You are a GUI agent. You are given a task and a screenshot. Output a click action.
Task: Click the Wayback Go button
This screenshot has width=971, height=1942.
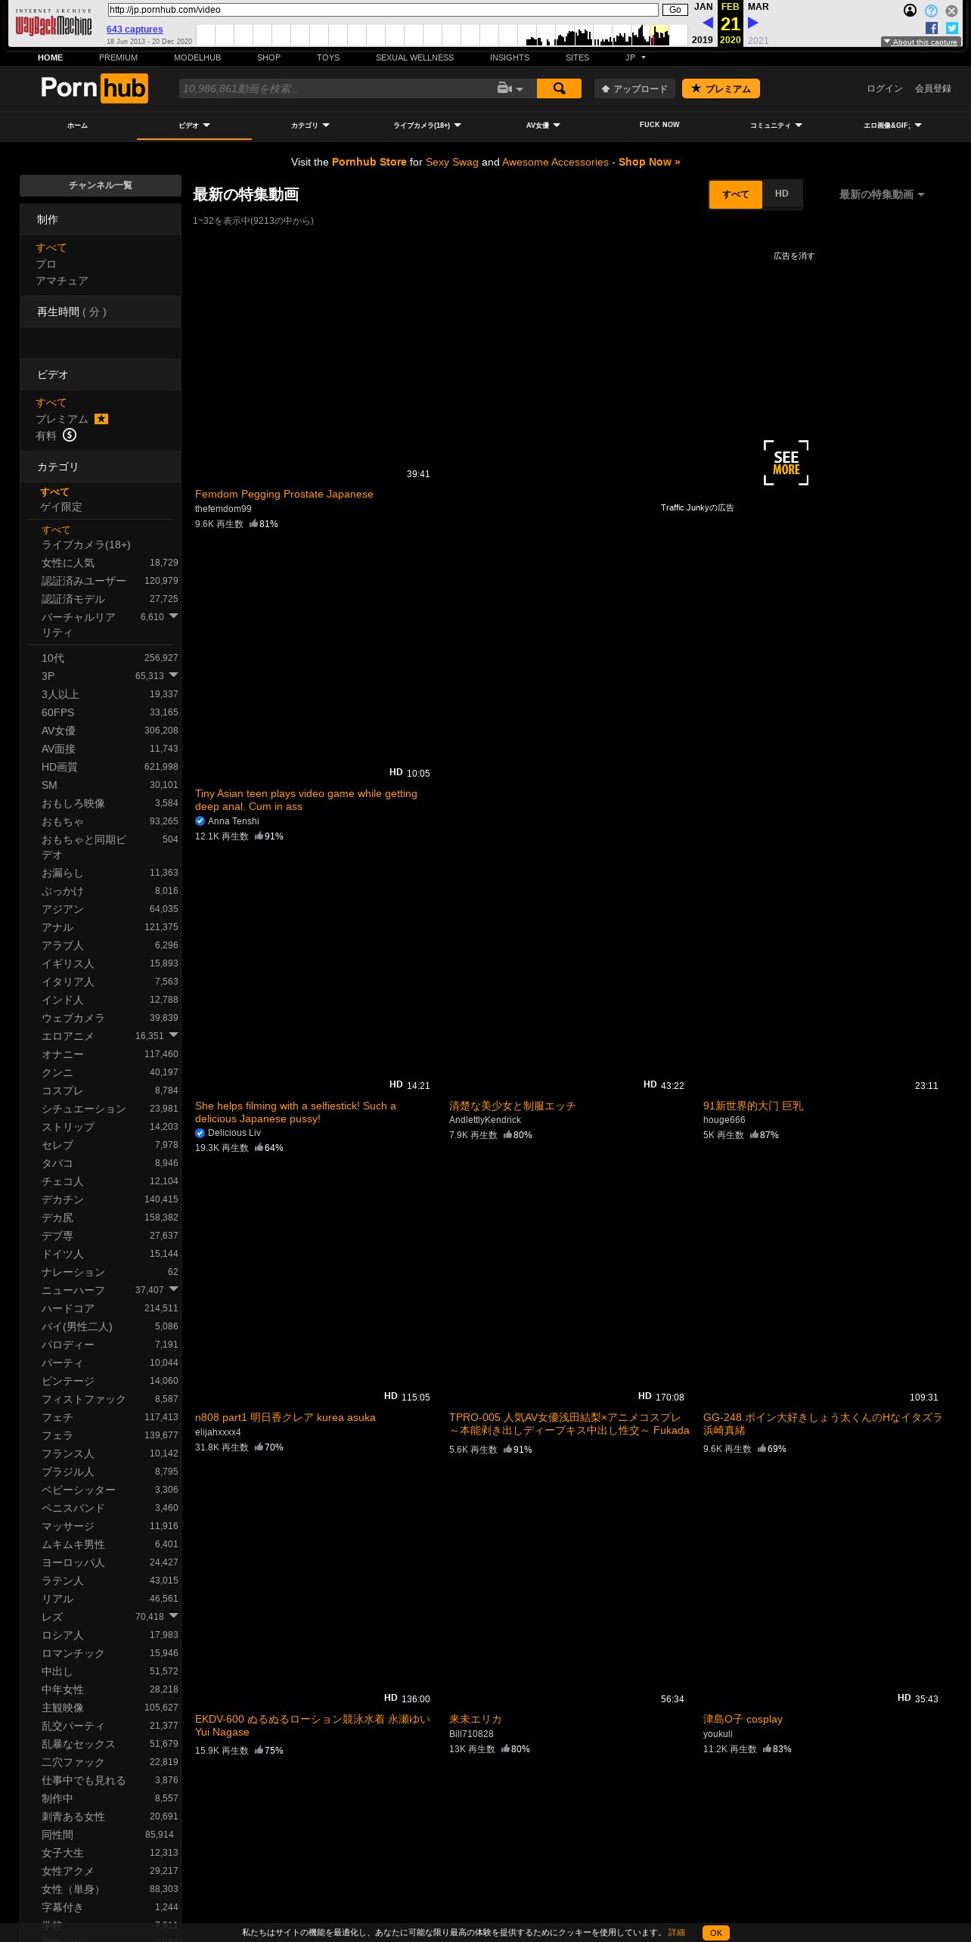coord(675,10)
